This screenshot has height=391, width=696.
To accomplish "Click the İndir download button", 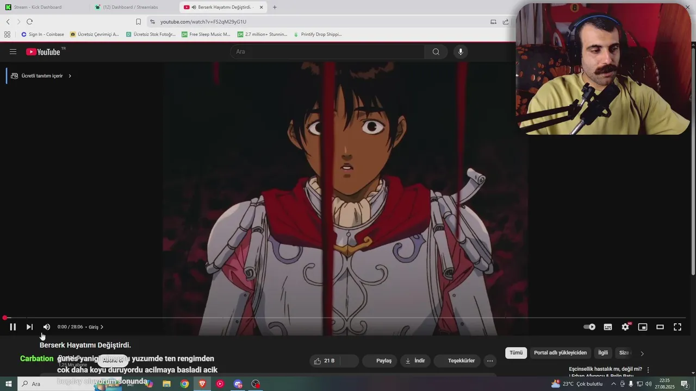I will click(x=415, y=361).
